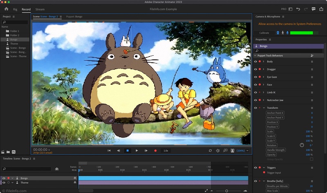This screenshot has width=327, height=193.
Task: Open the Face behavior options menu icon
Action: coord(312,85)
